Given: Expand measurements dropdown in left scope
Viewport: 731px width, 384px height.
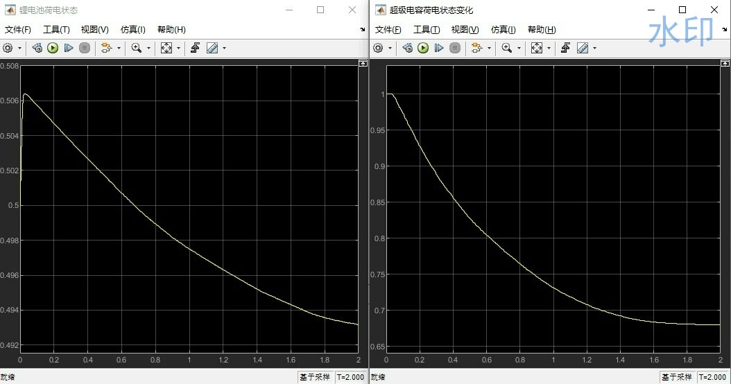Looking at the screenshot, I should click(x=224, y=48).
